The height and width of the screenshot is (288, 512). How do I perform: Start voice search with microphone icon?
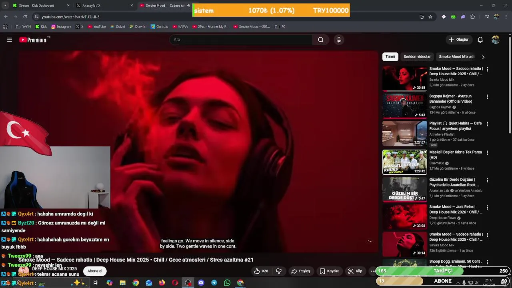tap(339, 40)
